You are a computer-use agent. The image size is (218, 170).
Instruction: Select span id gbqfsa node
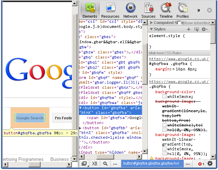tap(114, 118)
